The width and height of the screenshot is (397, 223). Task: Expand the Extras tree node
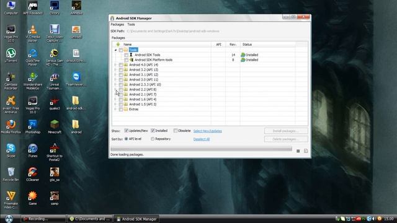point(115,109)
